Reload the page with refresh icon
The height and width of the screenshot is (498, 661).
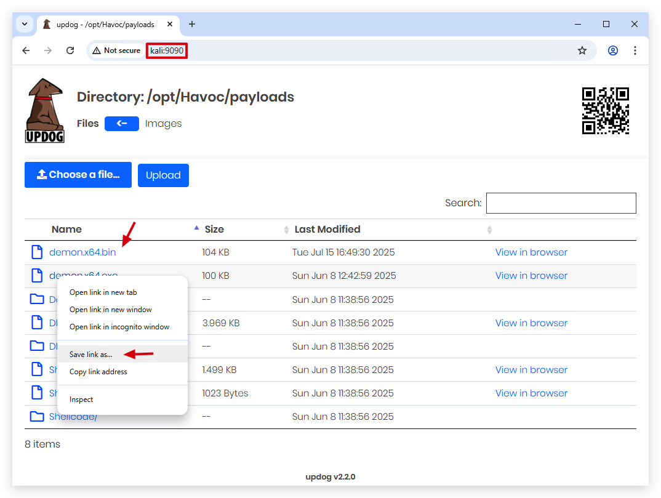(x=70, y=50)
